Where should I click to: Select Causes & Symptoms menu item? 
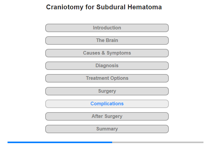(x=107, y=53)
